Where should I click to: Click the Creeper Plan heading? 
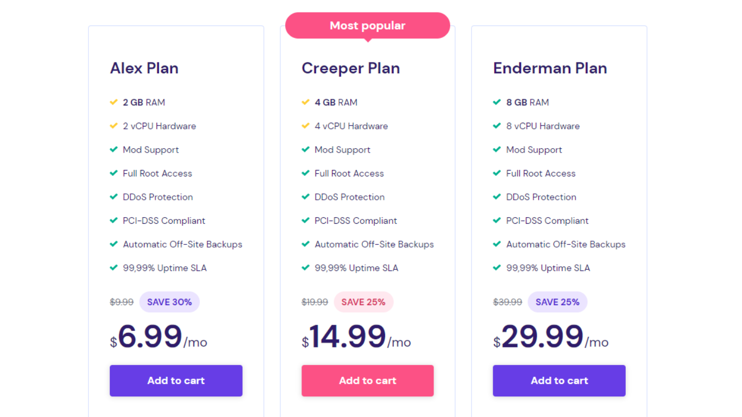[351, 68]
